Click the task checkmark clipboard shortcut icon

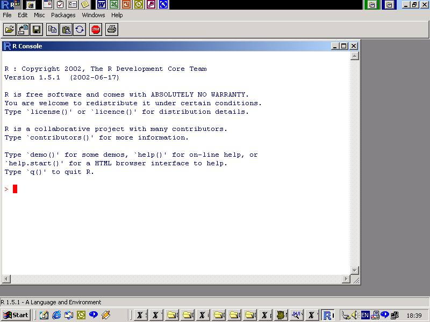click(x=60, y=4)
